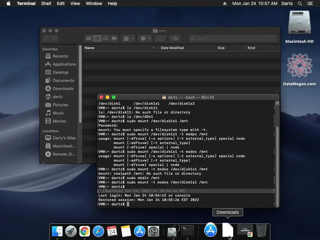Switch Finder to column view

(x=106, y=38)
